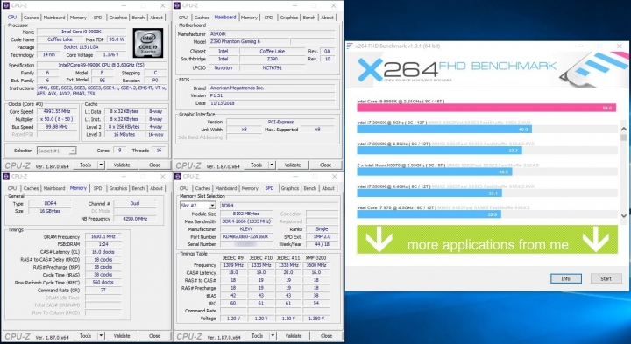The image size is (631, 344).
Task: Click DRAM Frequency value 1600.1 MHz
Action: [103, 236]
